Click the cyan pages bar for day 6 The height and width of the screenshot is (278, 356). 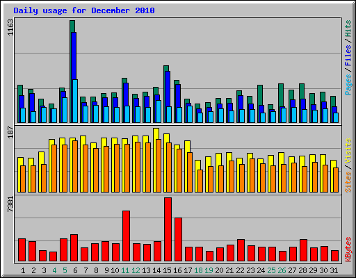[x=75, y=101]
